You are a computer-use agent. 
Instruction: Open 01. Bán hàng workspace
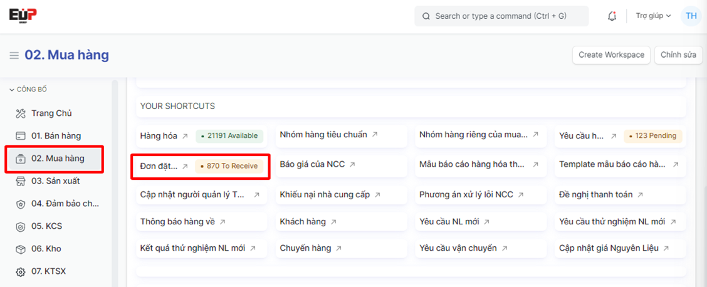(55, 136)
